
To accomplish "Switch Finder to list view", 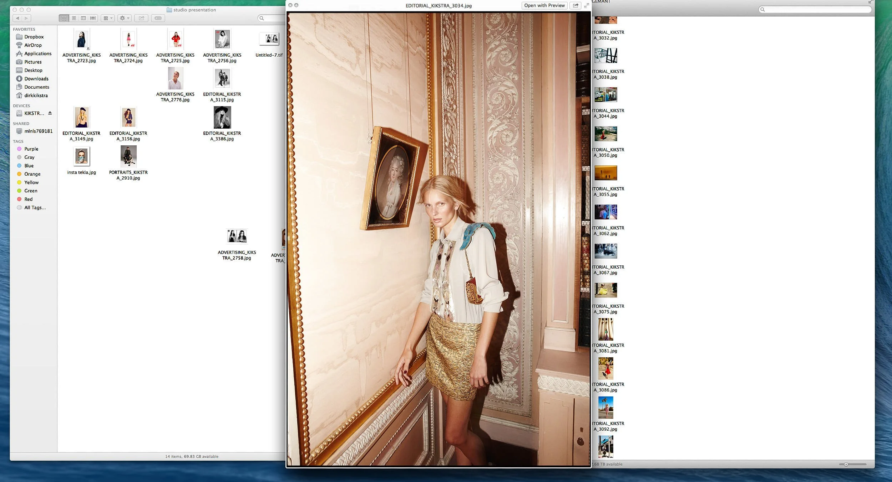I will pyautogui.click(x=74, y=18).
